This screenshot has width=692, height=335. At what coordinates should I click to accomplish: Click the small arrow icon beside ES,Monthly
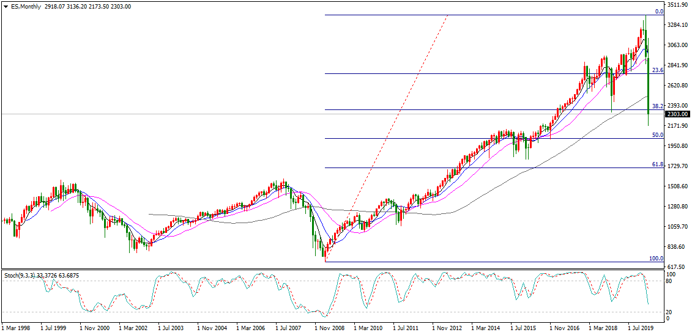point(4,7)
